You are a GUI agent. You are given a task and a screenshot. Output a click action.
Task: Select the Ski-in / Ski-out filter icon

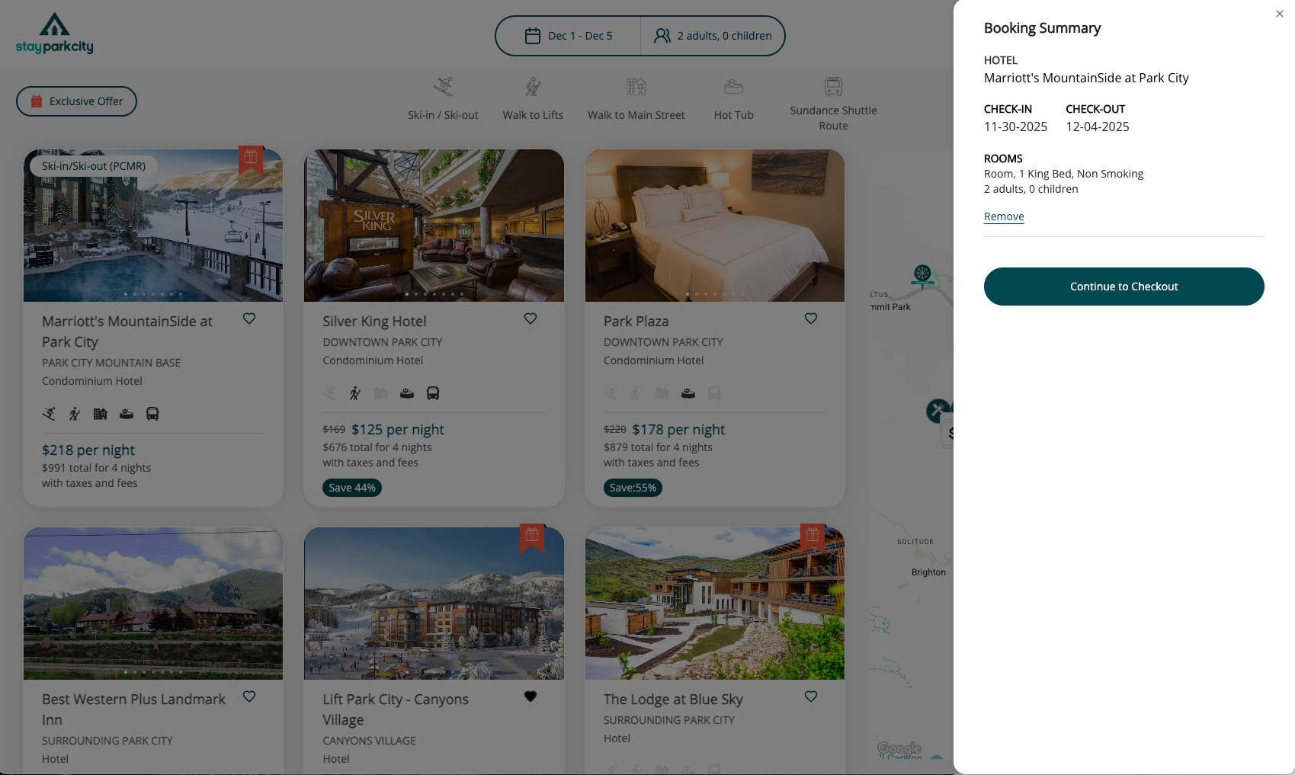[443, 86]
